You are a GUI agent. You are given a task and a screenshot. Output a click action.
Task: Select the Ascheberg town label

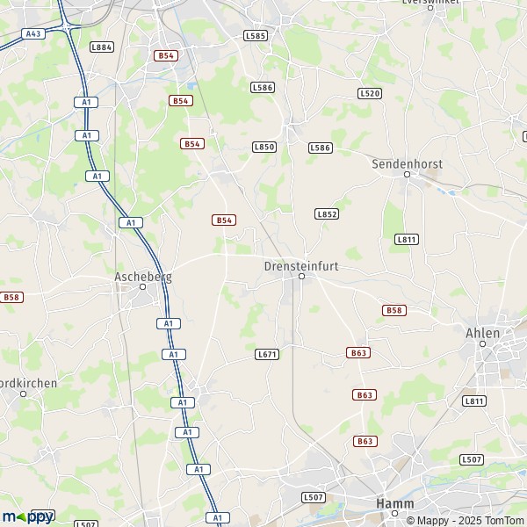(143, 278)
